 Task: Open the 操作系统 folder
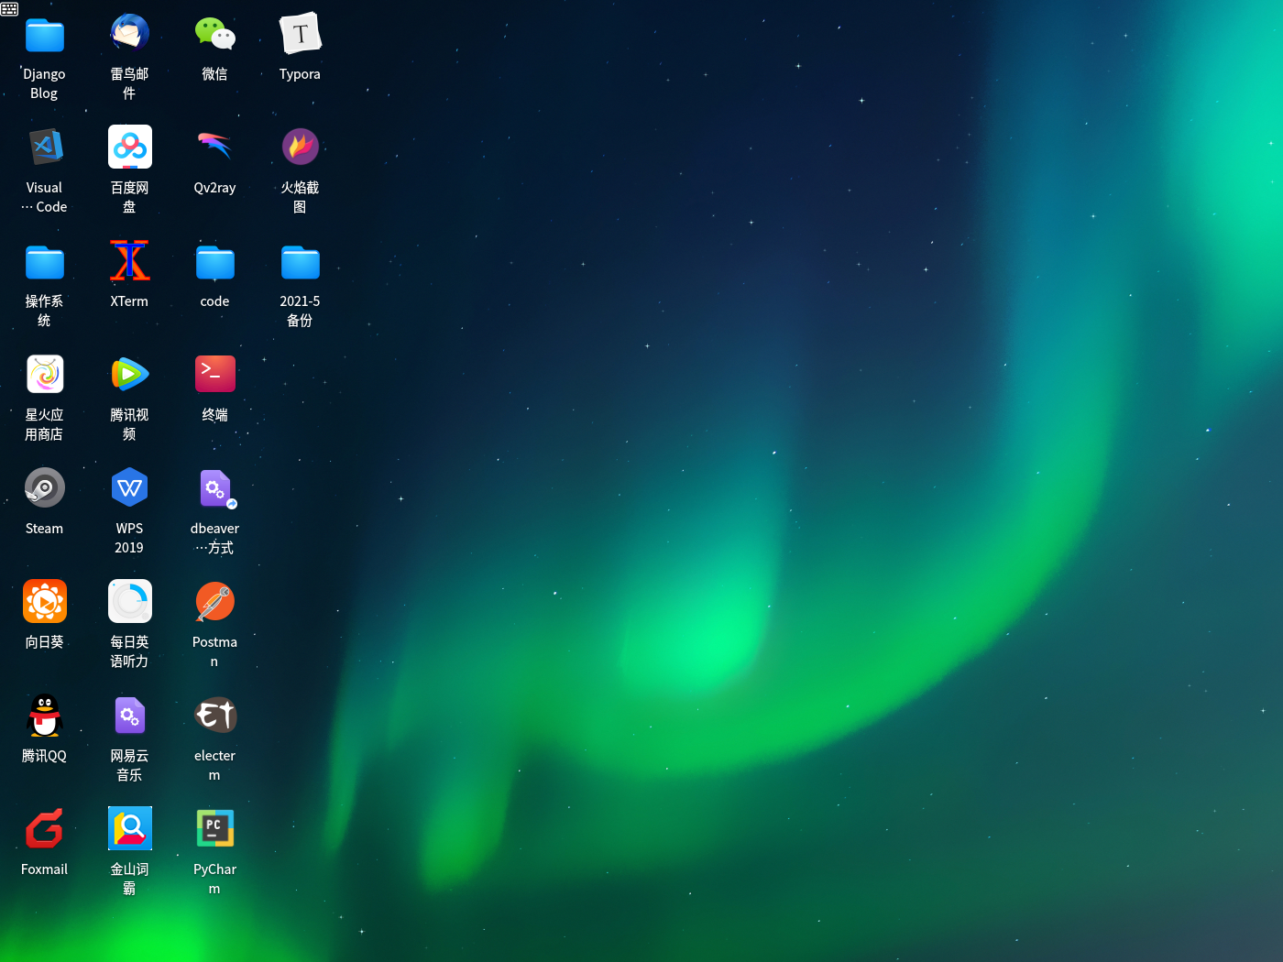coord(44,261)
